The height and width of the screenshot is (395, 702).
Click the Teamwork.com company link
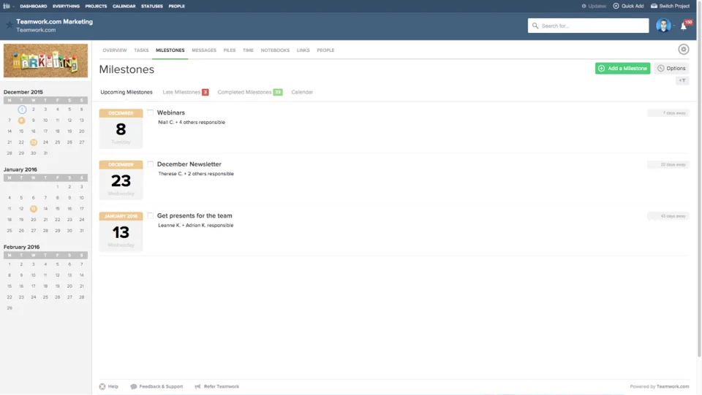(x=36, y=30)
